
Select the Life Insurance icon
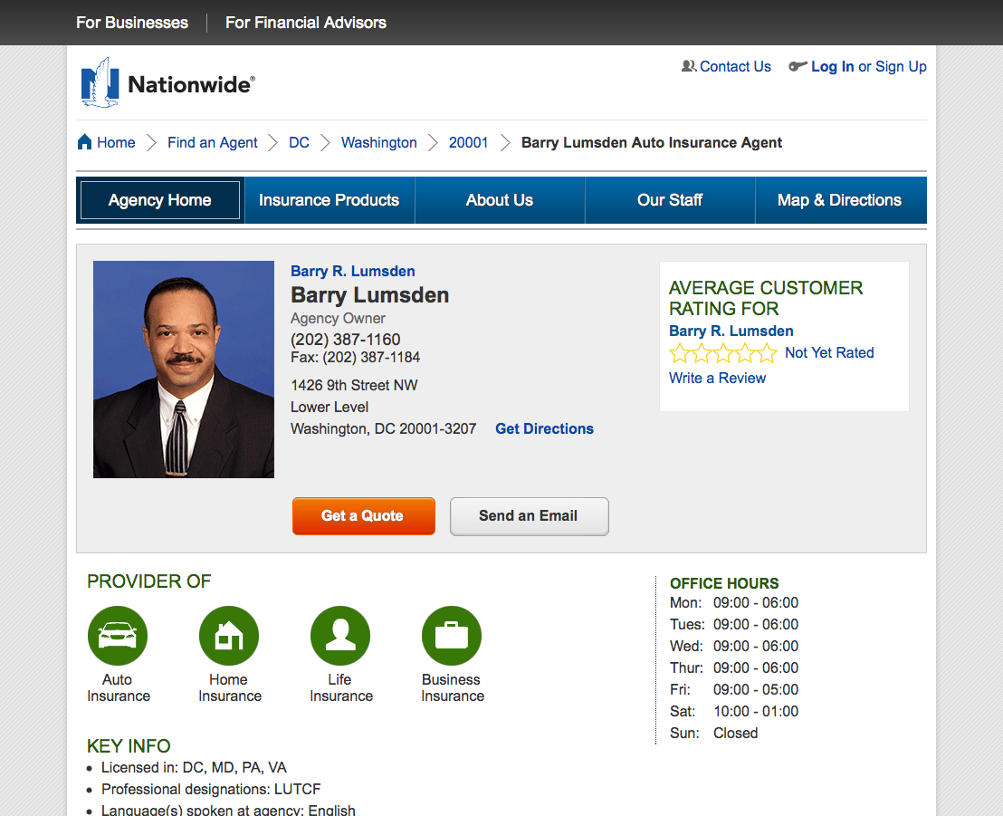340,635
